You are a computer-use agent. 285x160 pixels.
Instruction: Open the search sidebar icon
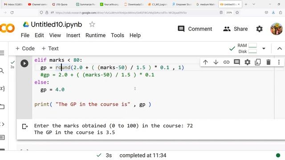(2, 71)
